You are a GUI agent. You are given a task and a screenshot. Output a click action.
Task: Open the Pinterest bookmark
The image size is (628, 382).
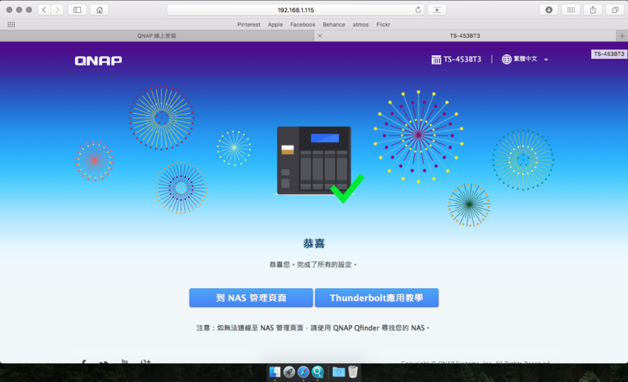pyautogui.click(x=248, y=24)
